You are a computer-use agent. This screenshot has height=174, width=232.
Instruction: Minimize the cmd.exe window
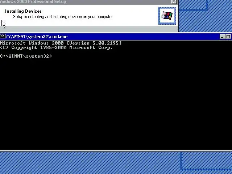pyautogui.click(x=222, y=37)
